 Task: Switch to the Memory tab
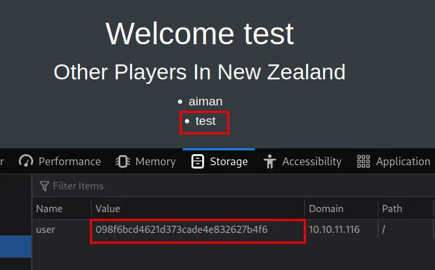pos(146,161)
